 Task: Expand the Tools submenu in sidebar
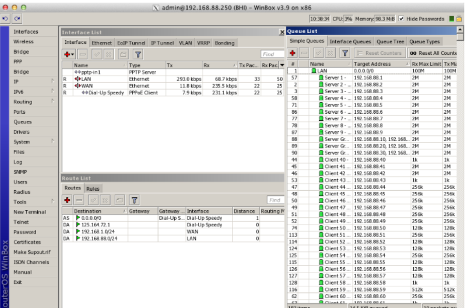53,202
